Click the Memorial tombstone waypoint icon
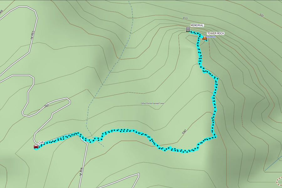282x188 pixels. pyautogui.click(x=188, y=29)
